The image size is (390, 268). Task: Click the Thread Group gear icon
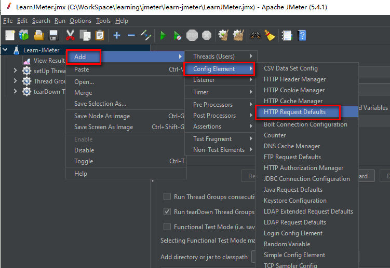coord(26,81)
